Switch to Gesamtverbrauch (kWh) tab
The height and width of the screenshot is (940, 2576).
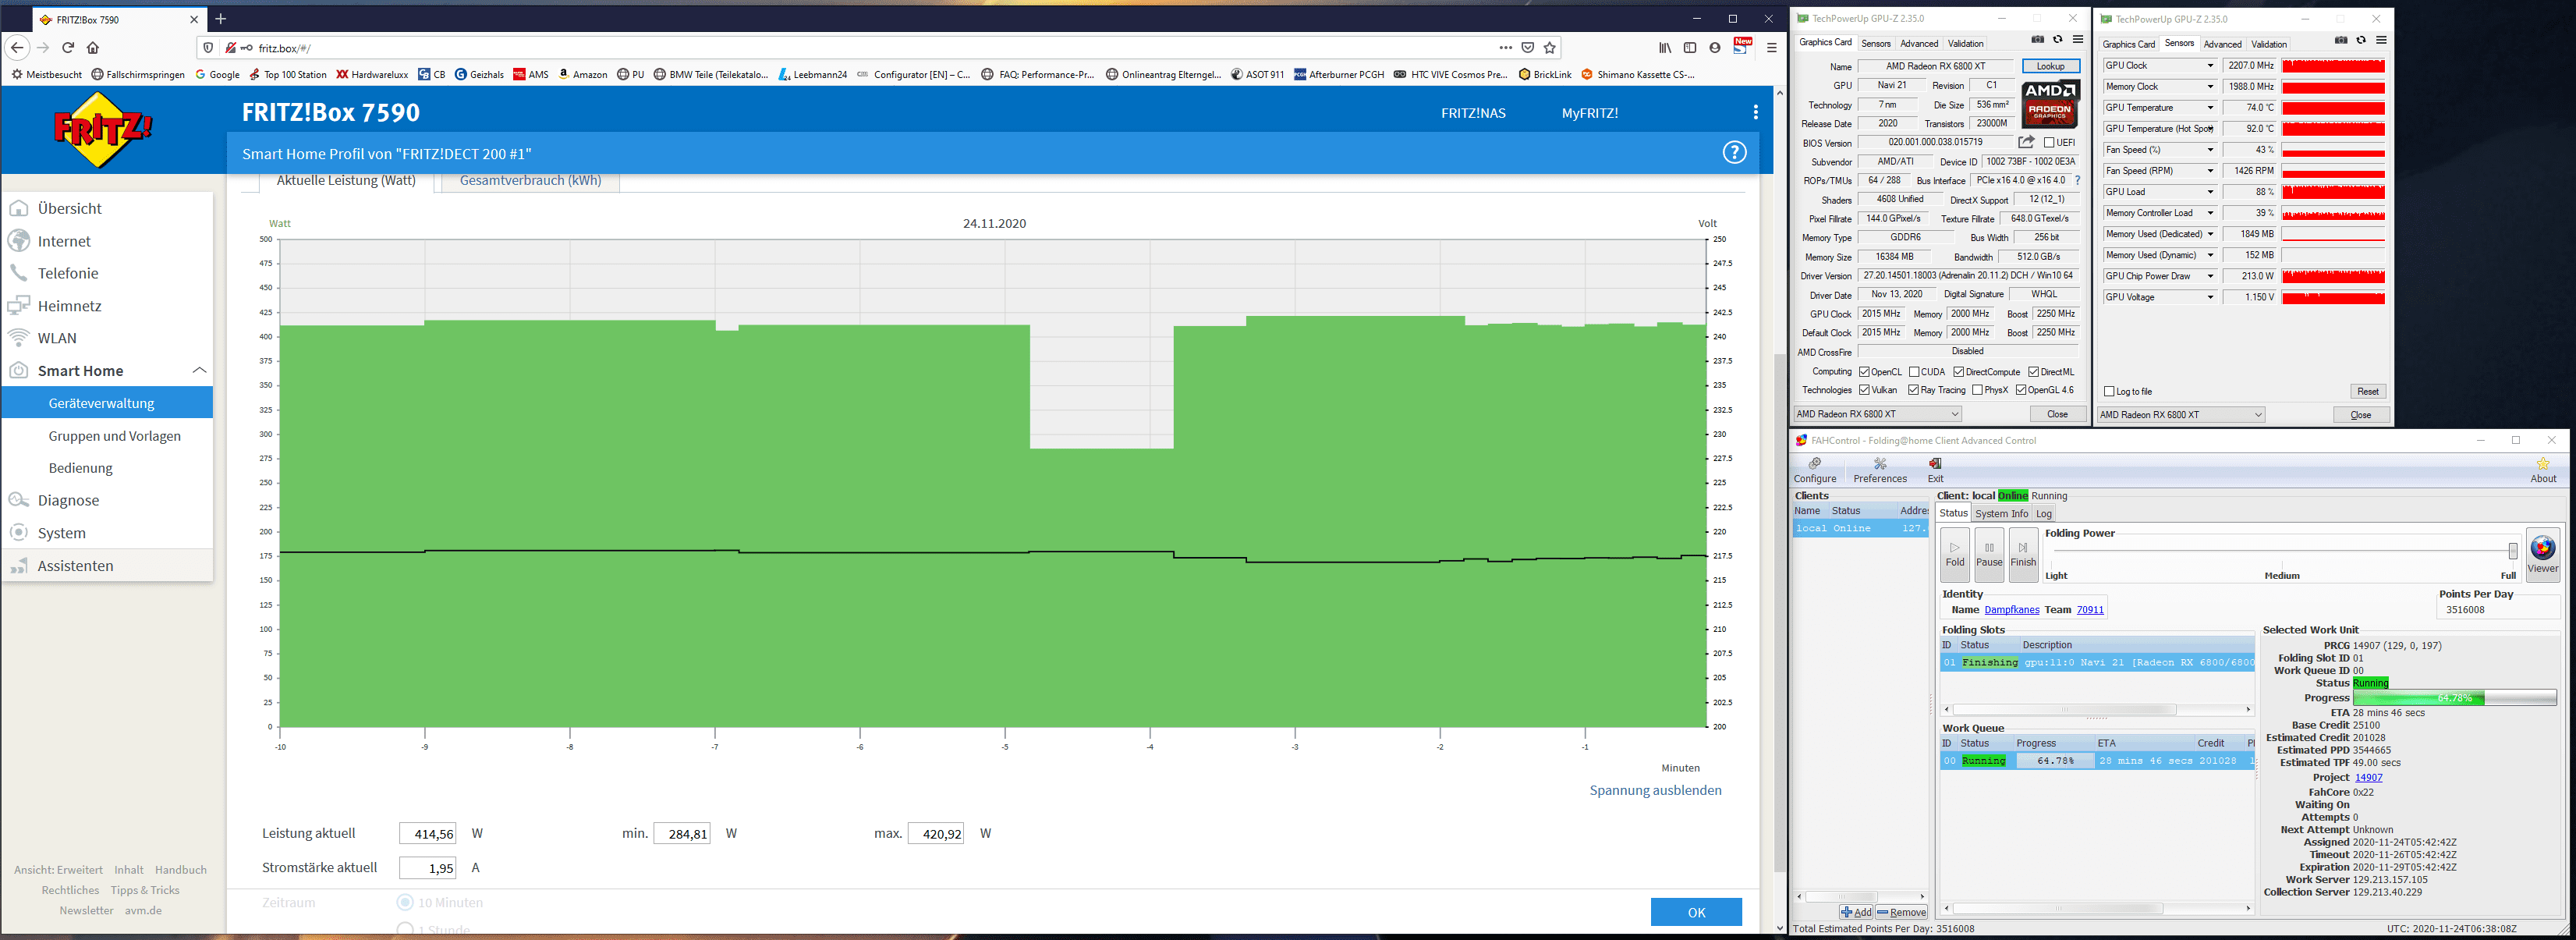click(x=530, y=181)
